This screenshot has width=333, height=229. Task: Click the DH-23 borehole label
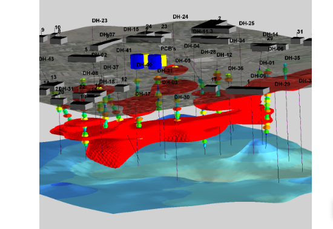tap(100, 21)
